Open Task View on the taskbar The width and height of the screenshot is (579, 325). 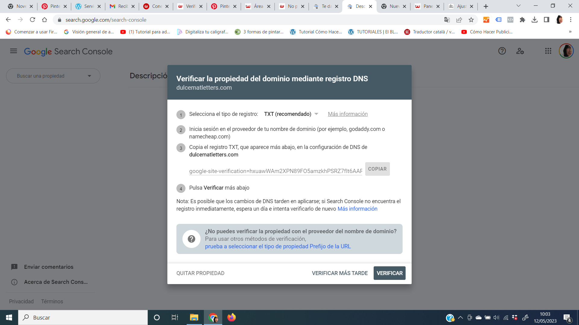click(x=175, y=317)
